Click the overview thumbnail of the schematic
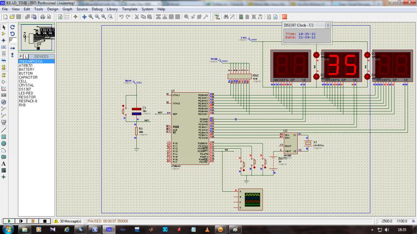The height and width of the screenshot is (234, 417). point(36,37)
